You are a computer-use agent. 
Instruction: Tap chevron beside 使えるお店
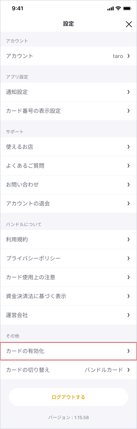(128, 147)
